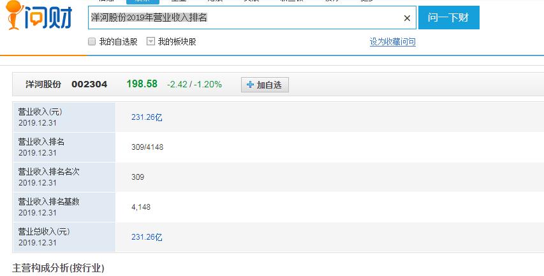Screen dimensions: 544x276
Task: Select the price value 198.58
Action: pyautogui.click(x=142, y=84)
